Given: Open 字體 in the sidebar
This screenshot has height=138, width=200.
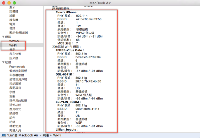Looking at the screenshot, I should (12, 92).
